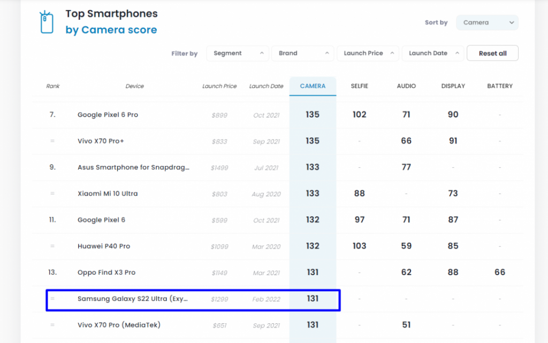Select the CAMERA column tab
This screenshot has width=548, height=343.
313,86
